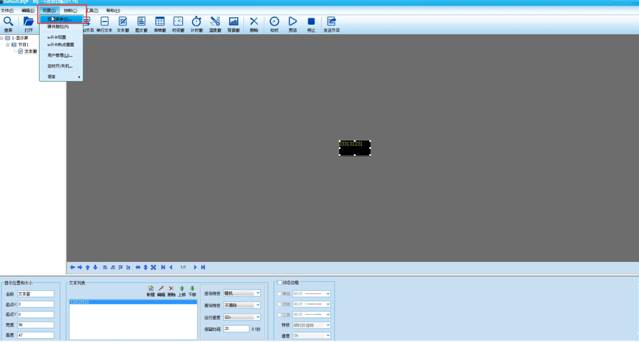Select 文本窗 in the program tree
The width and height of the screenshot is (639, 342).
(30, 51)
